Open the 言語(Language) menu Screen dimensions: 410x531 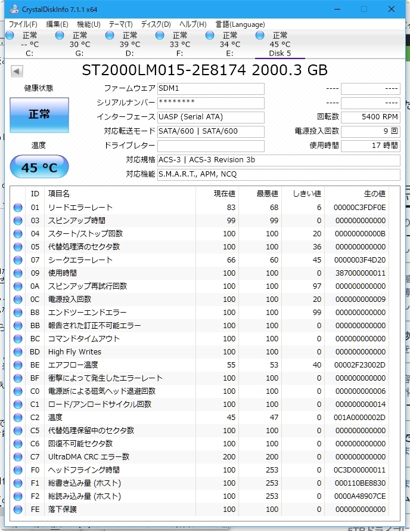tap(240, 24)
